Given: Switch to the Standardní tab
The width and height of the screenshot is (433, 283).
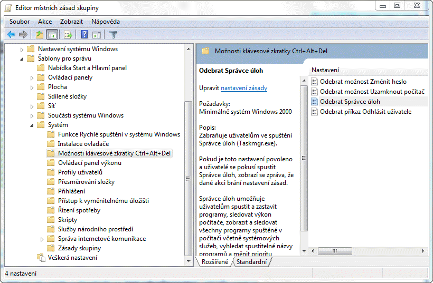Looking at the screenshot, I should pyautogui.click(x=251, y=262).
